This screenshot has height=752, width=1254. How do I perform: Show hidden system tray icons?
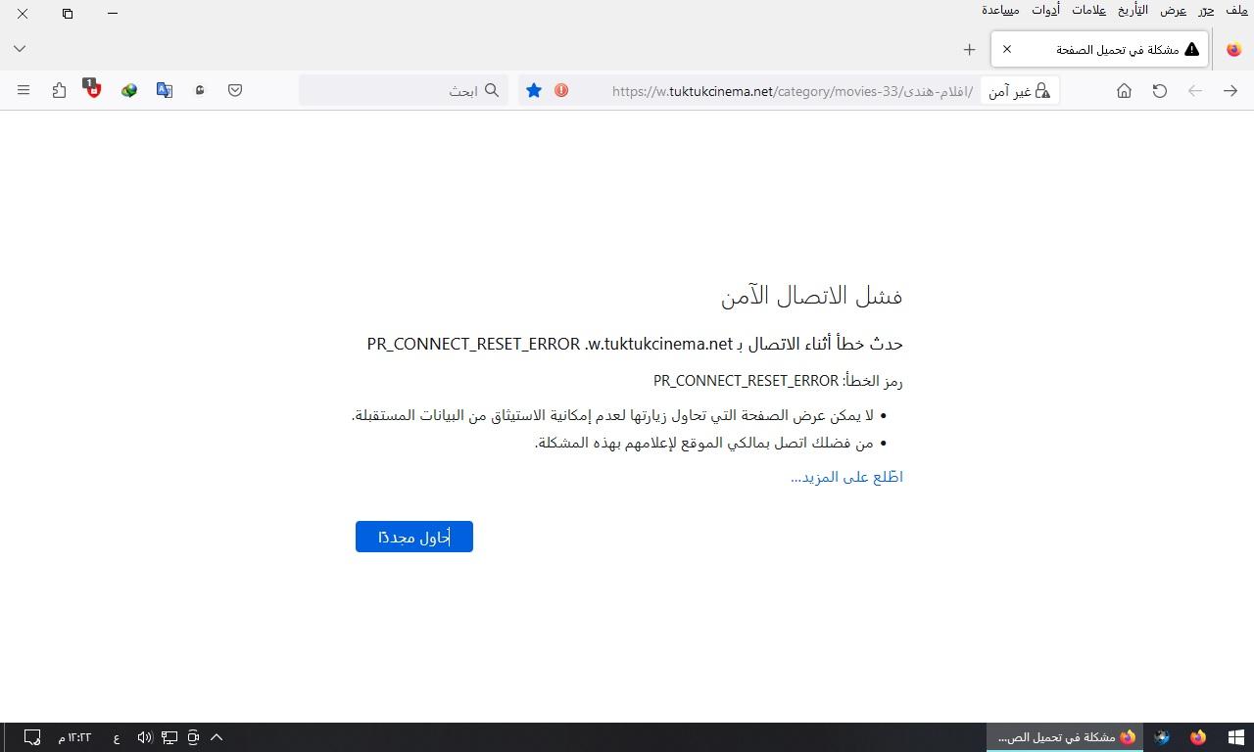pos(217,737)
